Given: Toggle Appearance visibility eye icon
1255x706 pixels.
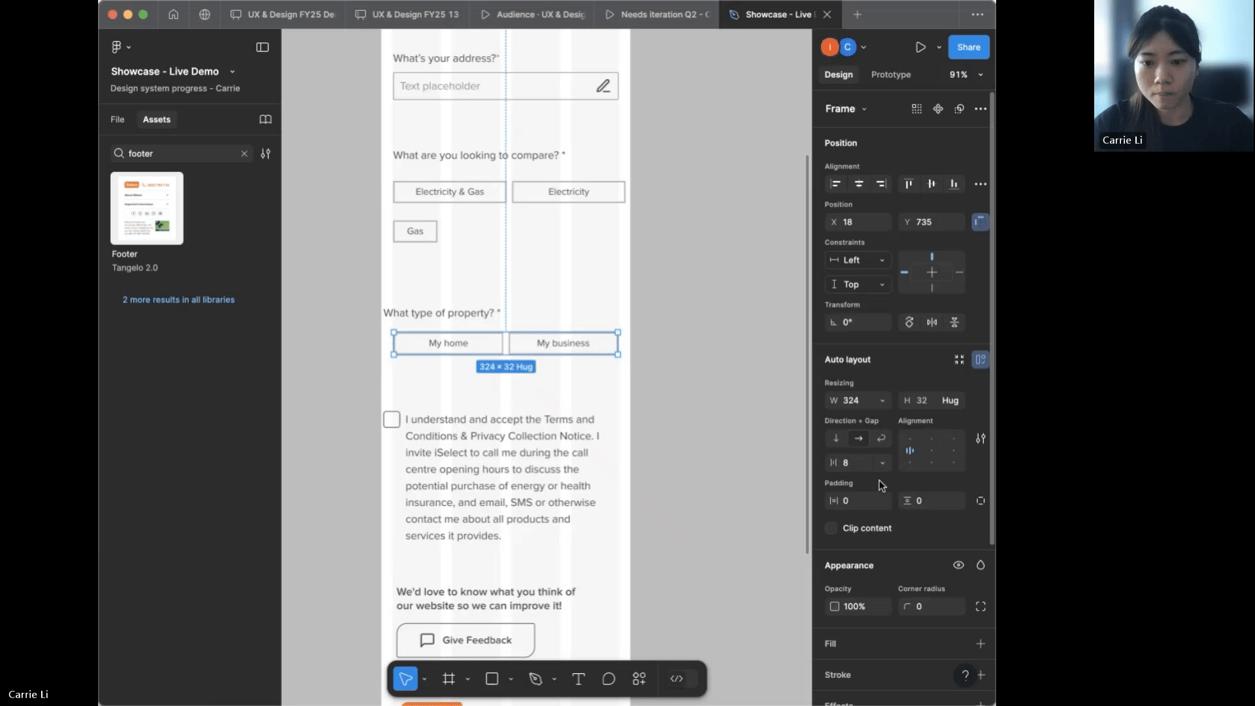Looking at the screenshot, I should click(x=958, y=565).
